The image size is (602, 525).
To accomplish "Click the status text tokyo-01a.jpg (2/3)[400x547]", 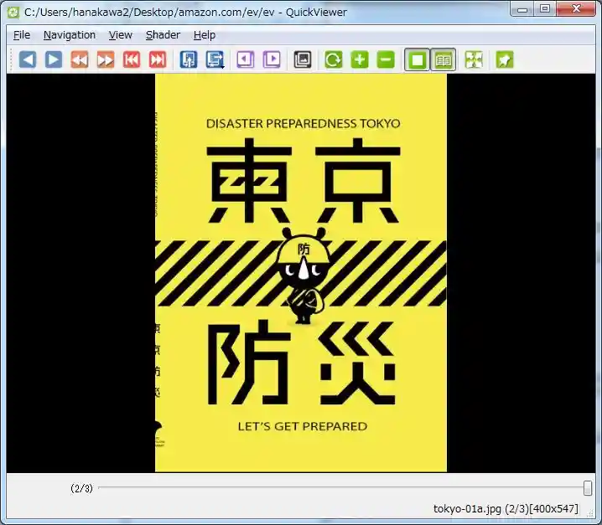I will 506,509.
